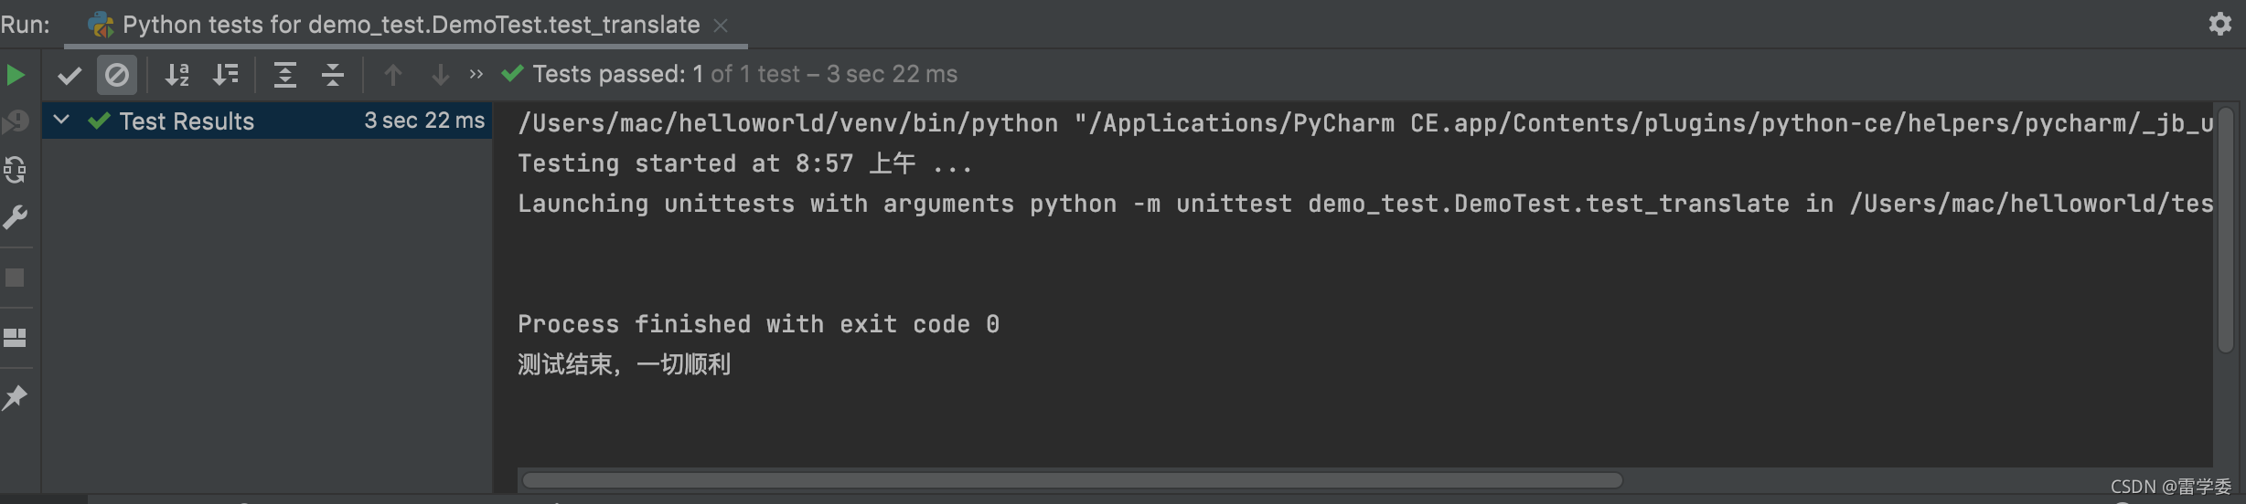
Task: Restore layout icon in sidebar
Action: tap(16, 338)
